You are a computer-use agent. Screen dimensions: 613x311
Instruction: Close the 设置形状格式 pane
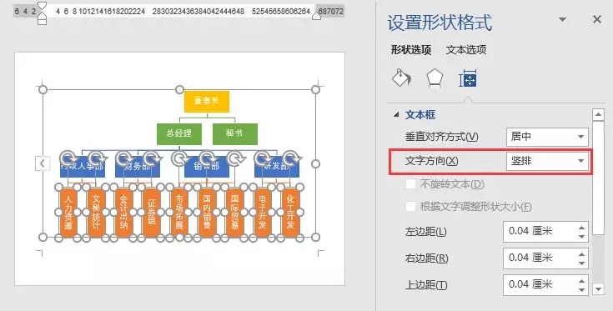pos(597,19)
